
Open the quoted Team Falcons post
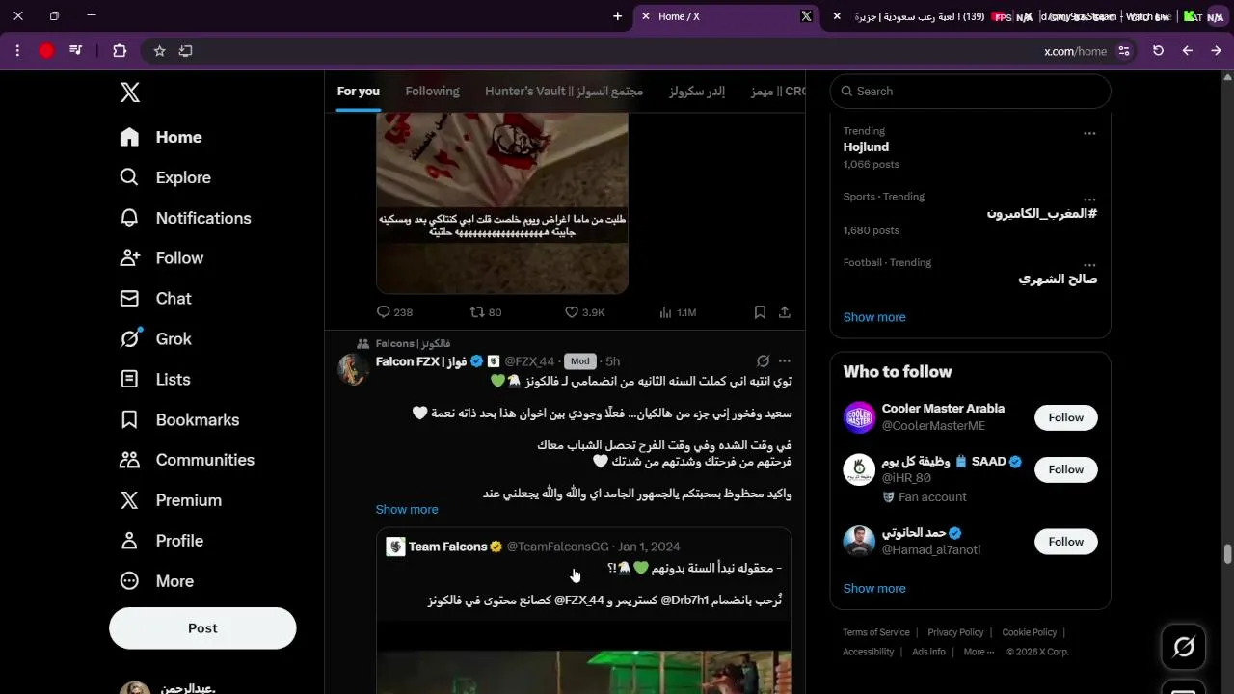coord(584,611)
